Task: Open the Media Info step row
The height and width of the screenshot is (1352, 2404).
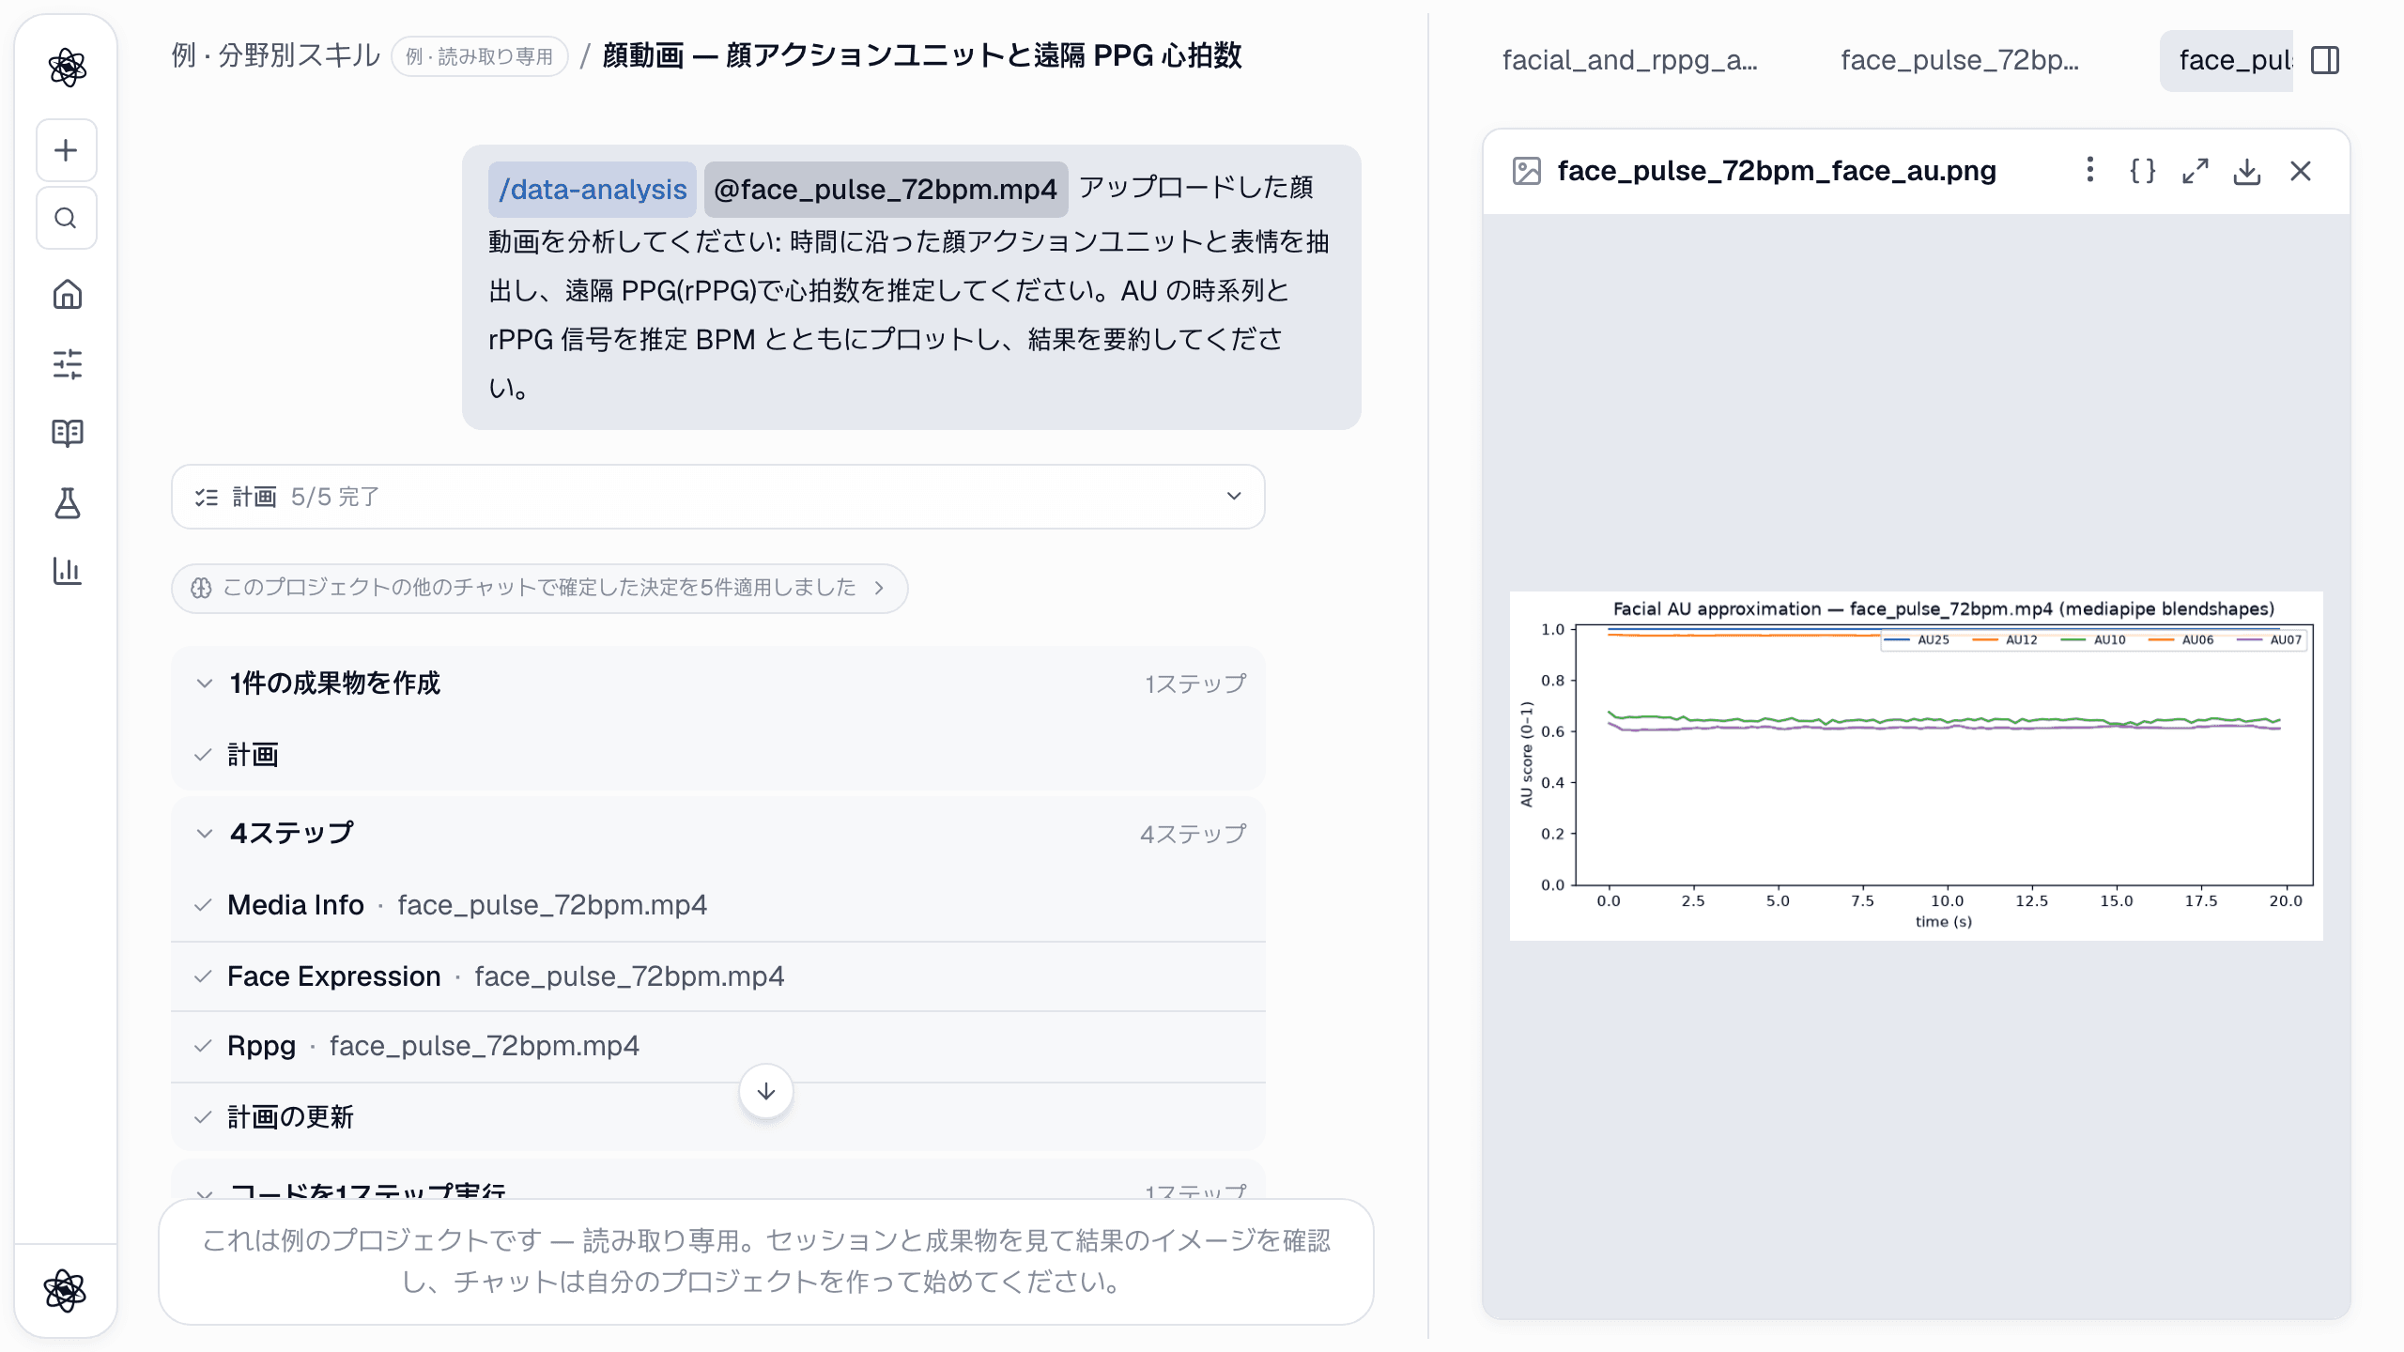Action: click(718, 905)
